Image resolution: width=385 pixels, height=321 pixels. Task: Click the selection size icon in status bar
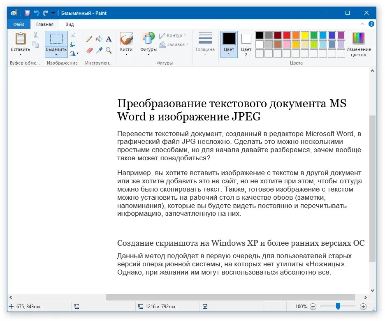77,306
